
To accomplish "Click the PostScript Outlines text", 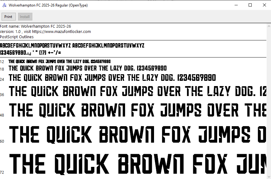I will [17, 37].
